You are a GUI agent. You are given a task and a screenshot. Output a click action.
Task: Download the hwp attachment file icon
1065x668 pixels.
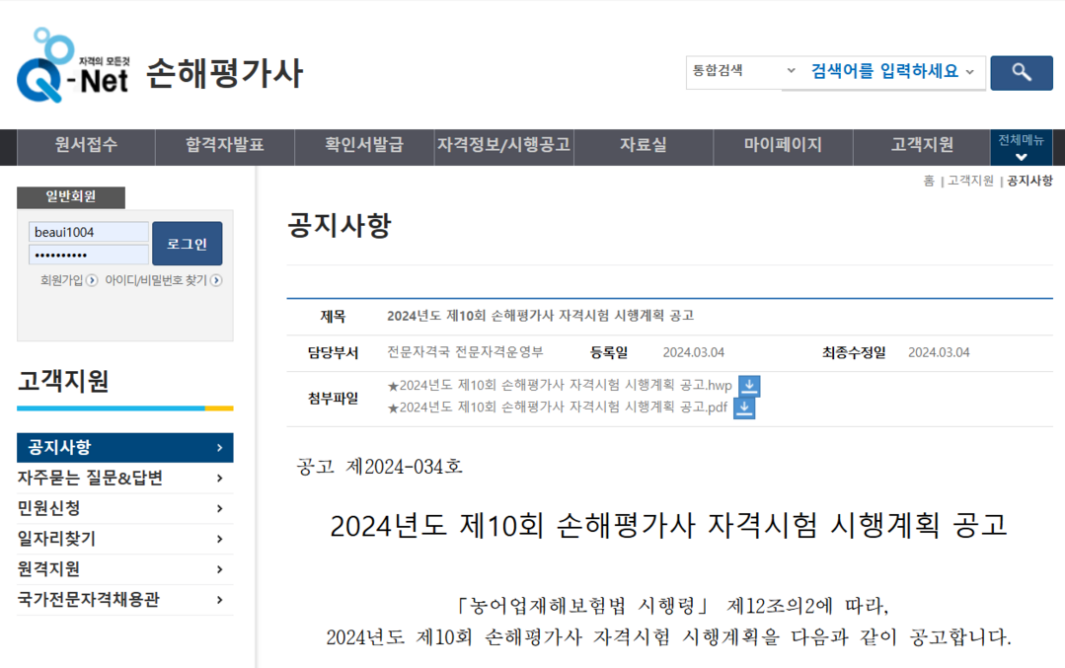tap(749, 386)
